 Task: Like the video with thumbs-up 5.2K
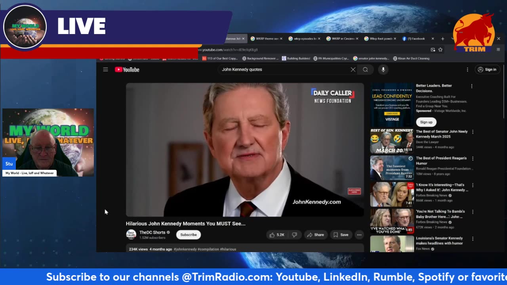click(x=277, y=235)
